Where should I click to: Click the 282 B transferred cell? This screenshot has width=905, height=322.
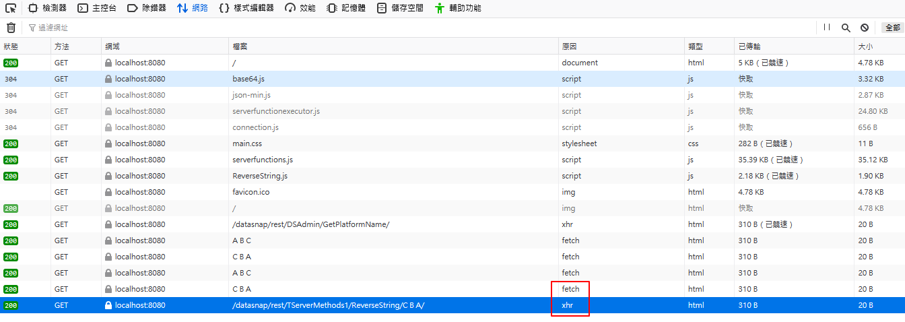767,143
